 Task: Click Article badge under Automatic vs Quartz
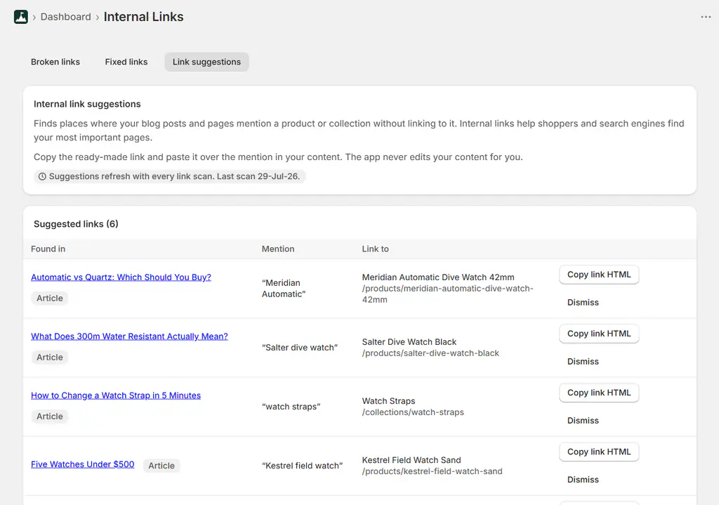pos(50,298)
